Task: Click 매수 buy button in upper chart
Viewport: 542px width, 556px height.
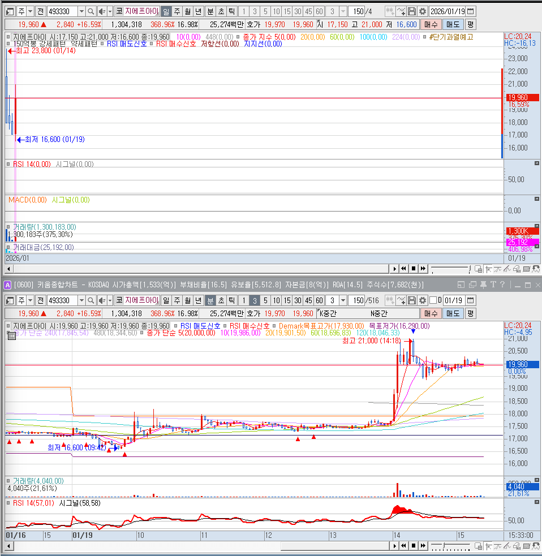Action: 431,24
